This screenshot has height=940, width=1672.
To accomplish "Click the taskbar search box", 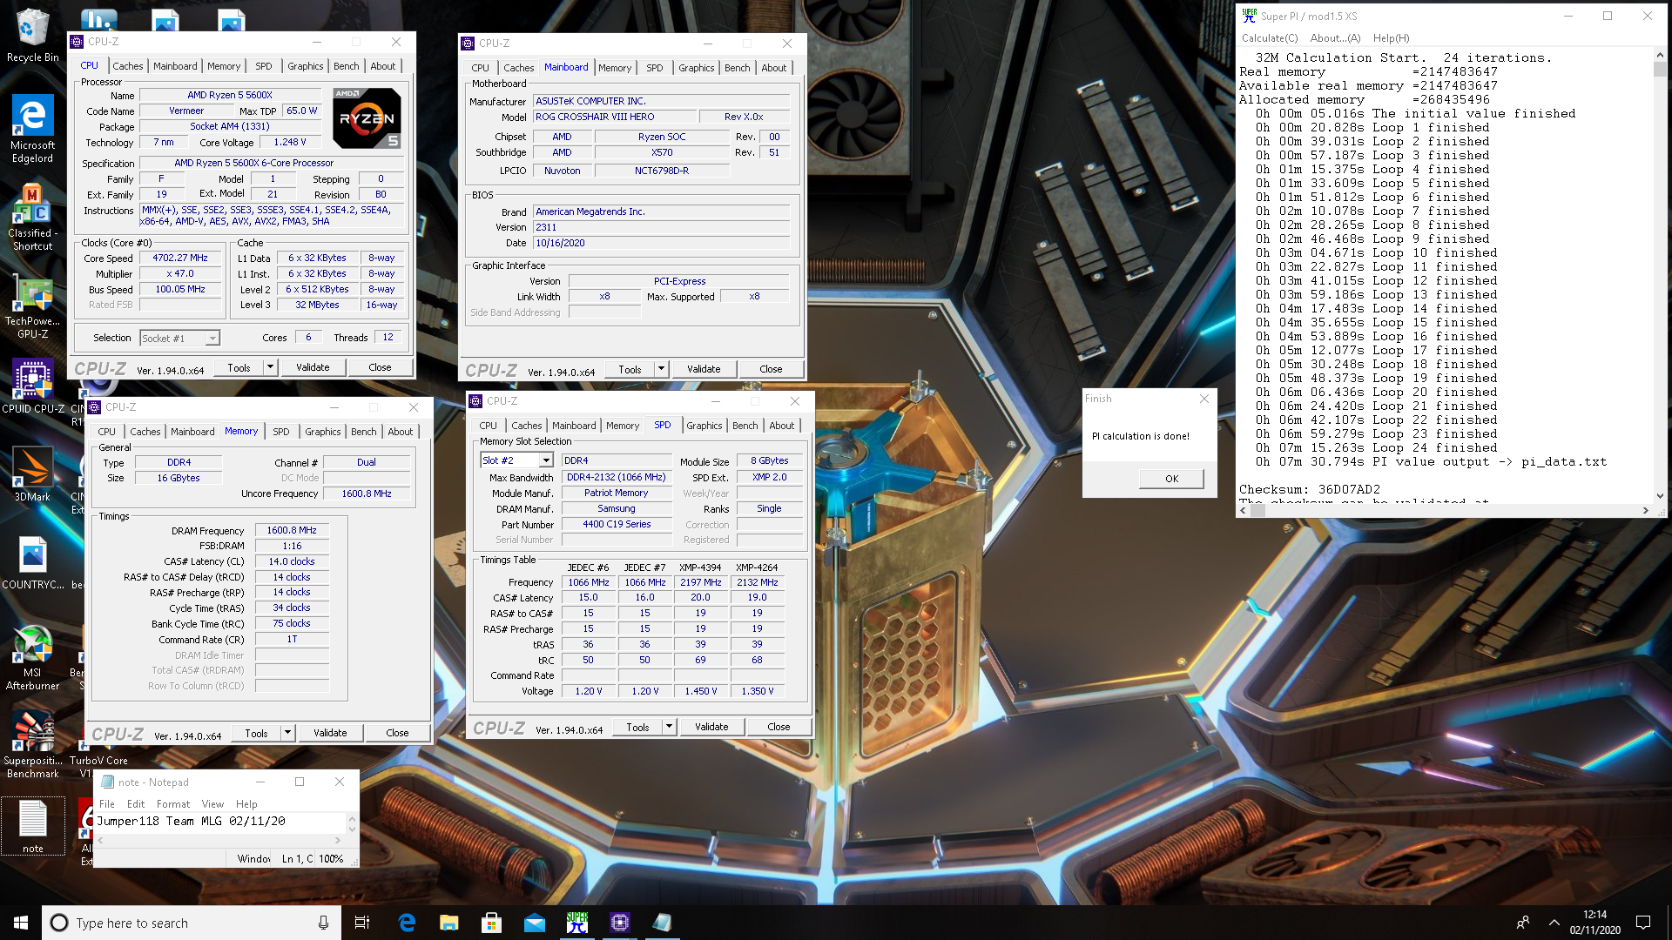I will (190, 923).
